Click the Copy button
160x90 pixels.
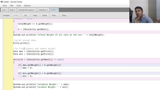[35, 15]
